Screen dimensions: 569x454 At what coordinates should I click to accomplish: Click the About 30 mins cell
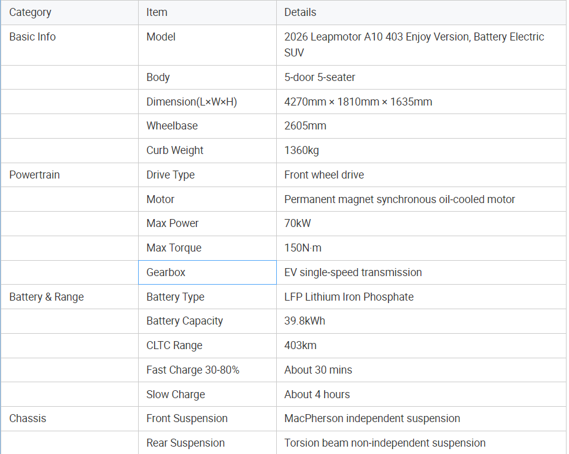coord(421,370)
